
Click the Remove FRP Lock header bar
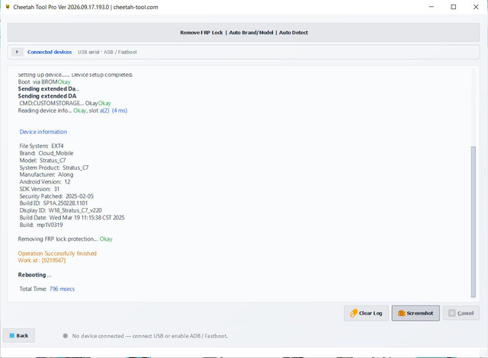point(244,32)
